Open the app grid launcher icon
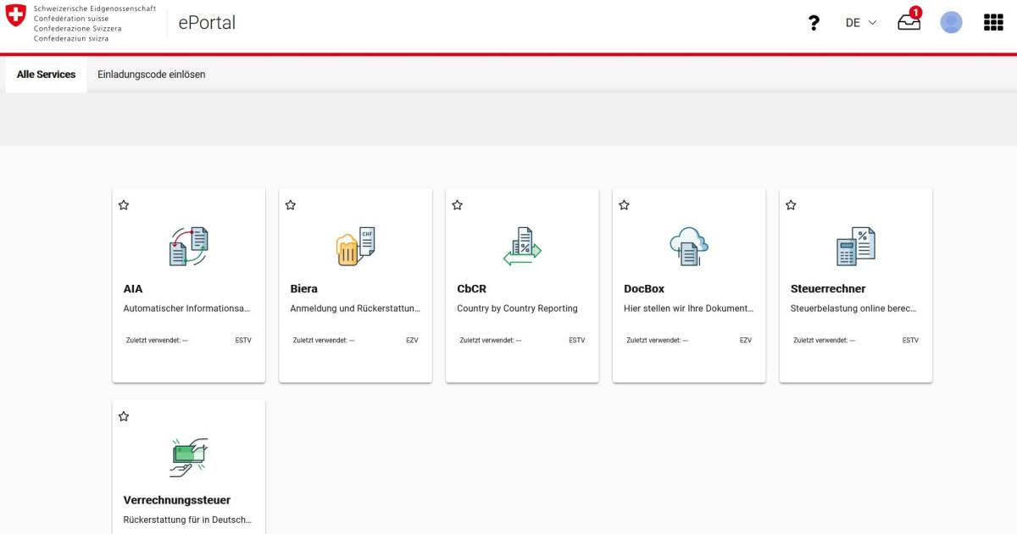Image resolution: width=1017 pixels, height=534 pixels. coord(992,21)
